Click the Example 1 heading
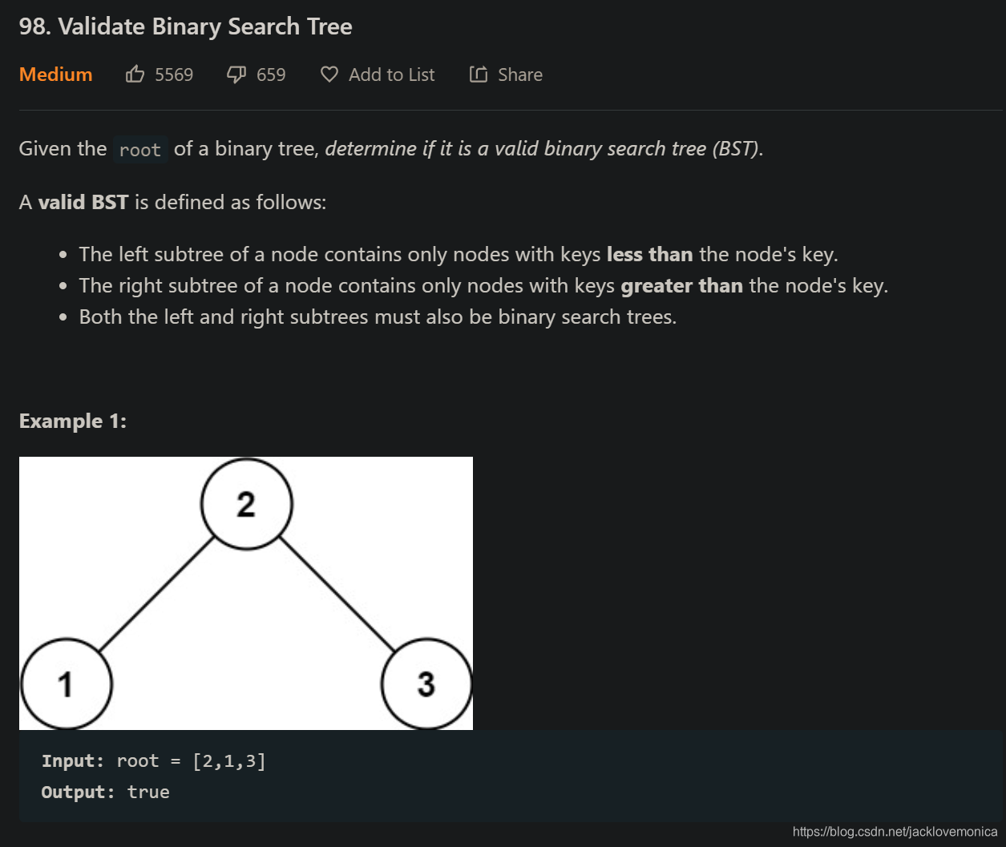The image size is (1006, 847). [73, 421]
